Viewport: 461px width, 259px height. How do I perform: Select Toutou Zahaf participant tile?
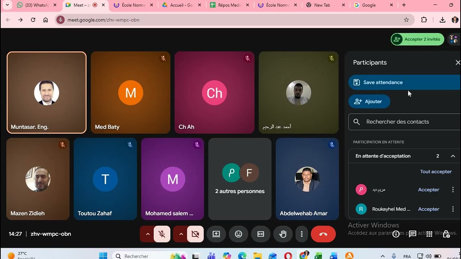click(x=105, y=179)
